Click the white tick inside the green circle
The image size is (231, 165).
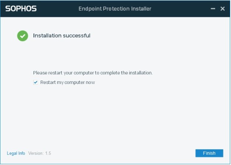click(x=23, y=36)
